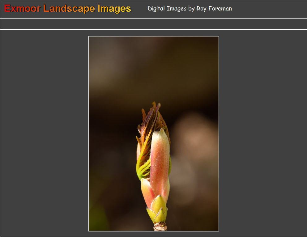
Task: Click the grey page background right of the photo
Action: (263, 133)
